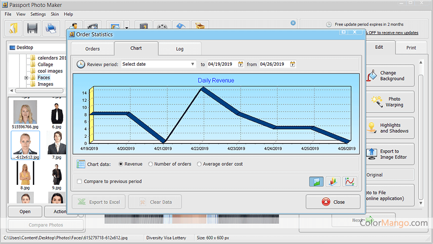
Task: Click the Close button in Order Statistics
Action: [x=333, y=202]
